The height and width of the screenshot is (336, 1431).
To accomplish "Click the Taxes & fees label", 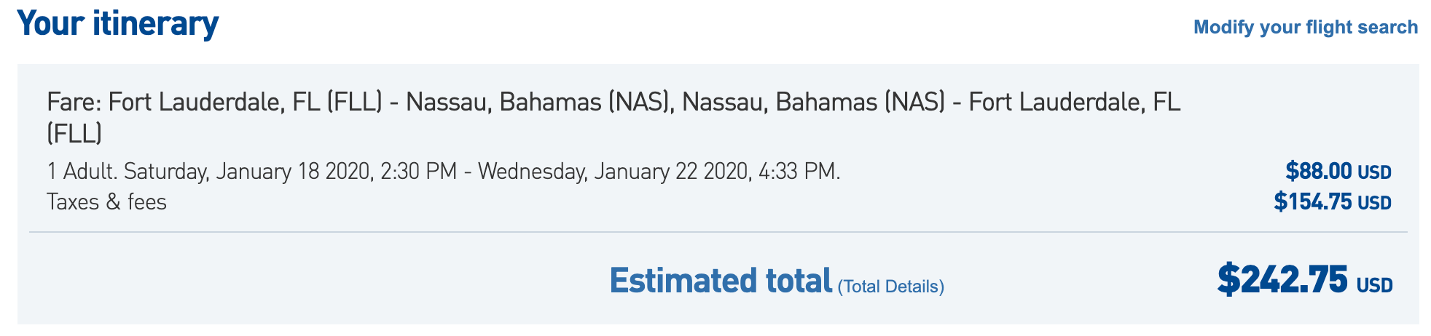I will tap(106, 201).
